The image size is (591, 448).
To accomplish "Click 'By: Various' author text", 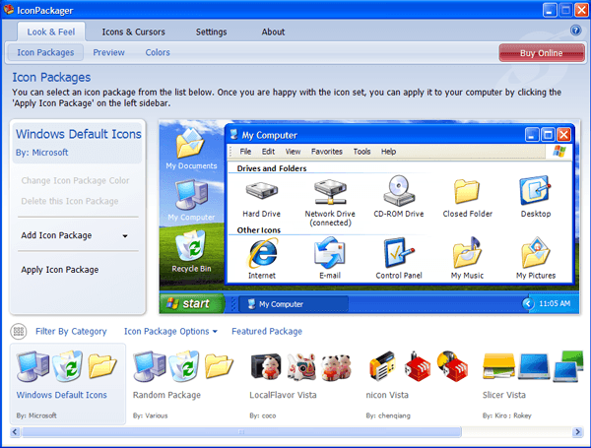I will click(x=150, y=416).
